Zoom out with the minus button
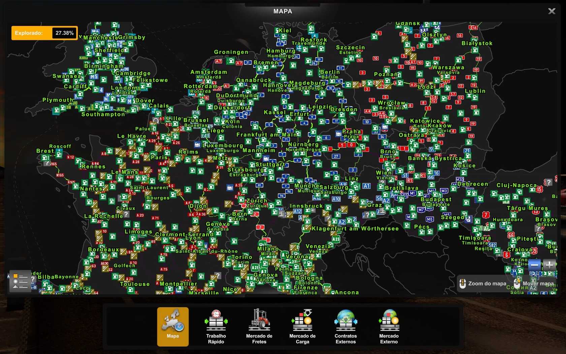 (x=535, y=265)
